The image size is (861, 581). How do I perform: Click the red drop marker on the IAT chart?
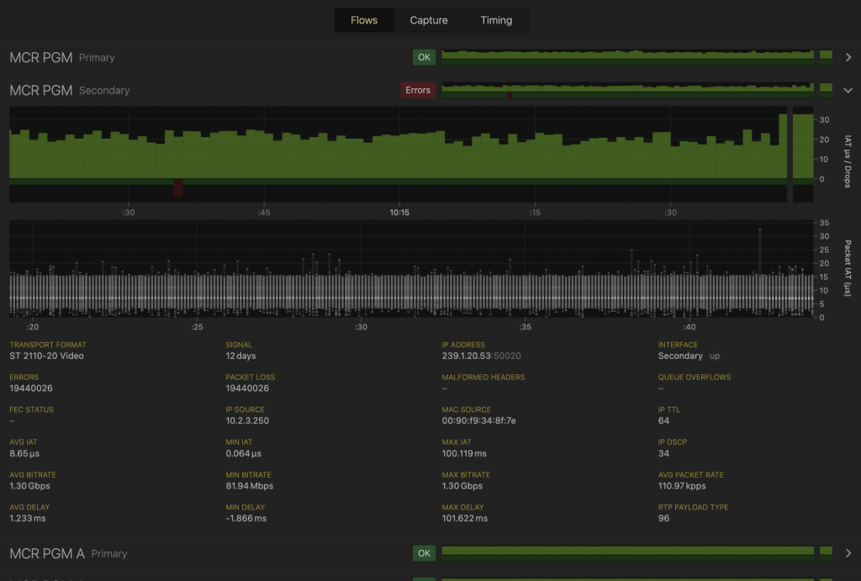(x=178, y=188)
